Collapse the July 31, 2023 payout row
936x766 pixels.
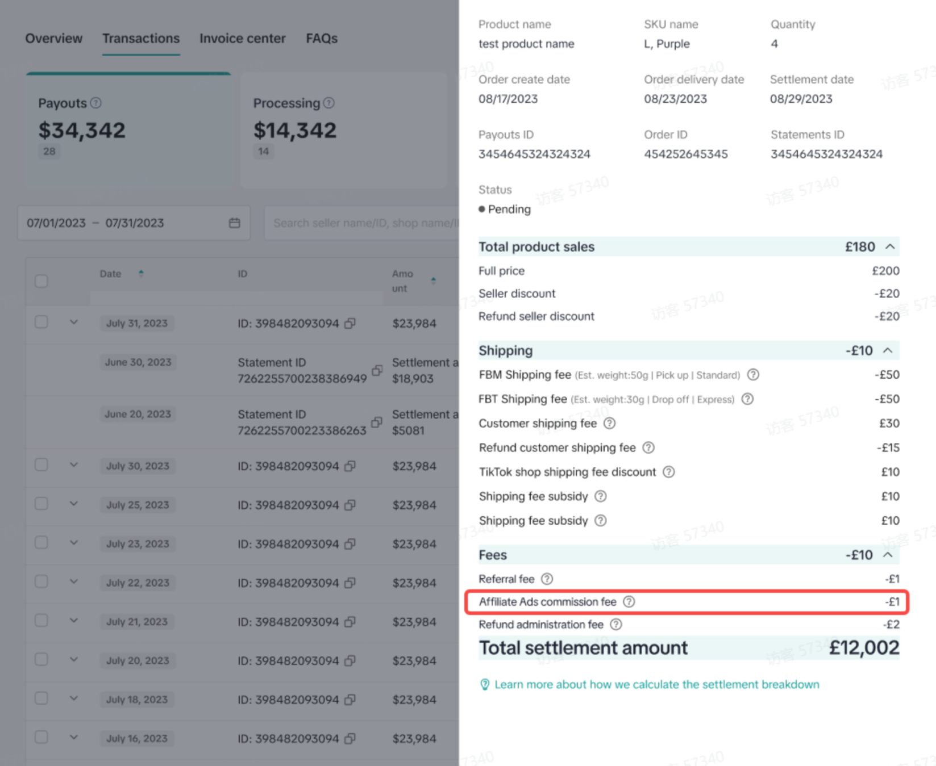(x=74, y=322)
